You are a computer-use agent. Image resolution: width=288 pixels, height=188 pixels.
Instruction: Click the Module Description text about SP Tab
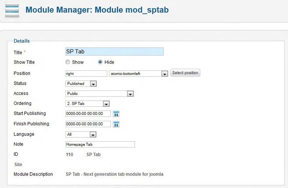tap(114, 174)
